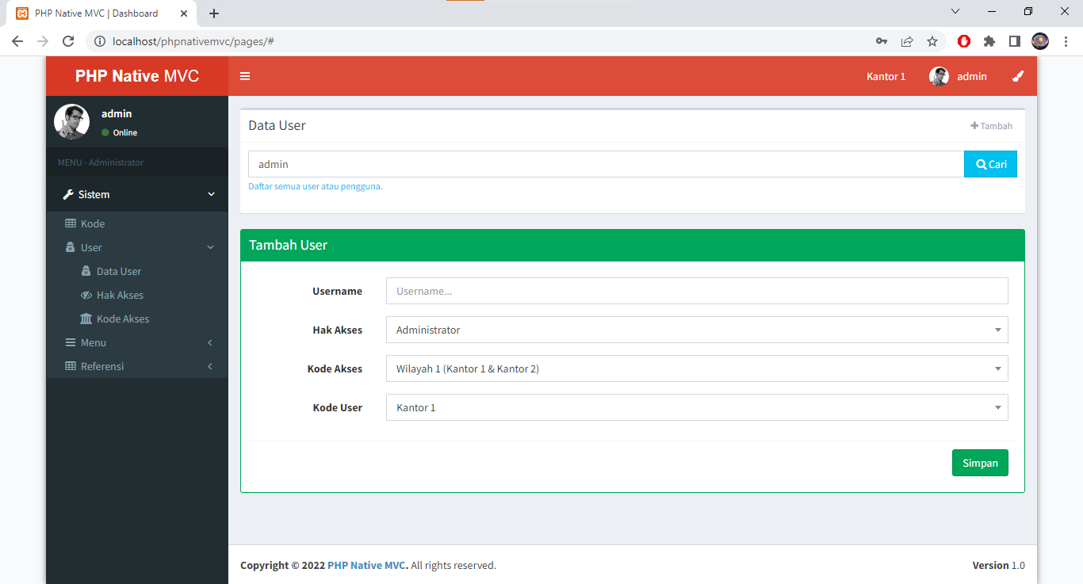Viewport: 1083px width, 584px height.
Task: Toggle the sidebar hamburger menu icon
Action: tap(245, 76)
